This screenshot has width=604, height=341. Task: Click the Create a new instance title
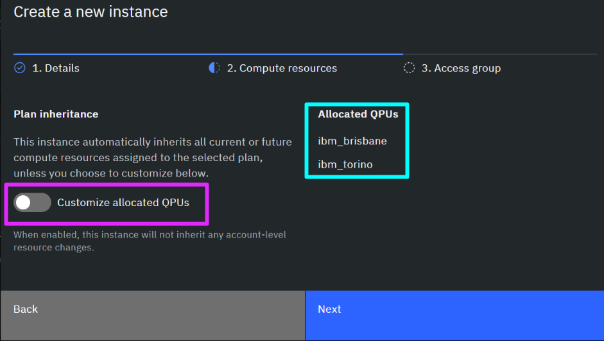91,12
